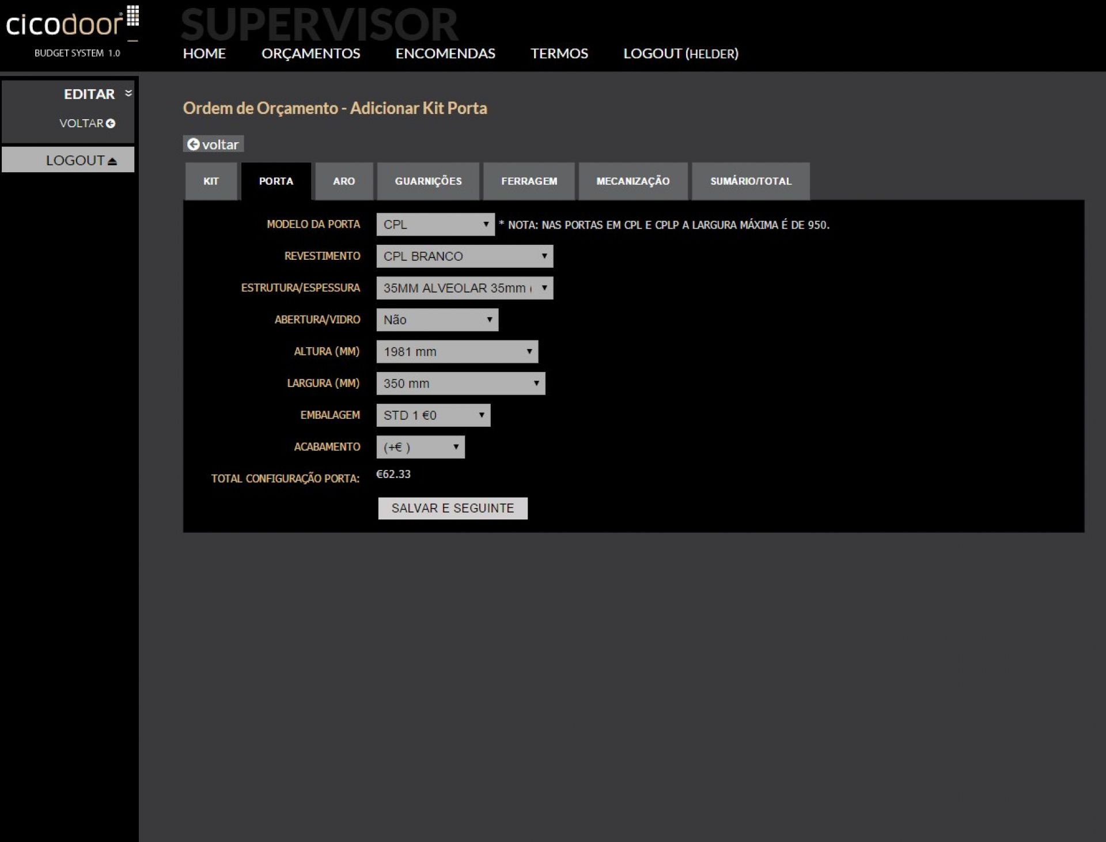This screenshot has width=1106, height=842.
Task: Open the ENCOMENDAS menu
Action: click(445, 54)
